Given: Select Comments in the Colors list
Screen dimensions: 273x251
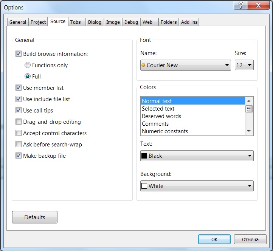Looking at the screenshot, I should pyautogui.click(x=155, y=124).
